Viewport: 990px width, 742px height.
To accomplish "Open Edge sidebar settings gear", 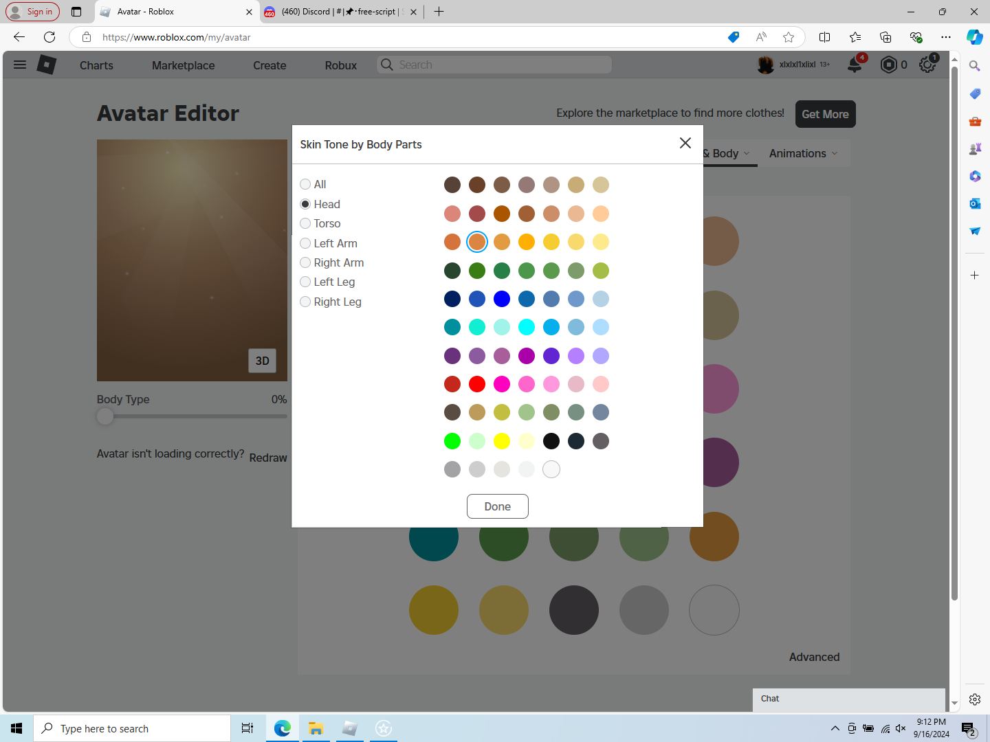I will tap(975, 699).
